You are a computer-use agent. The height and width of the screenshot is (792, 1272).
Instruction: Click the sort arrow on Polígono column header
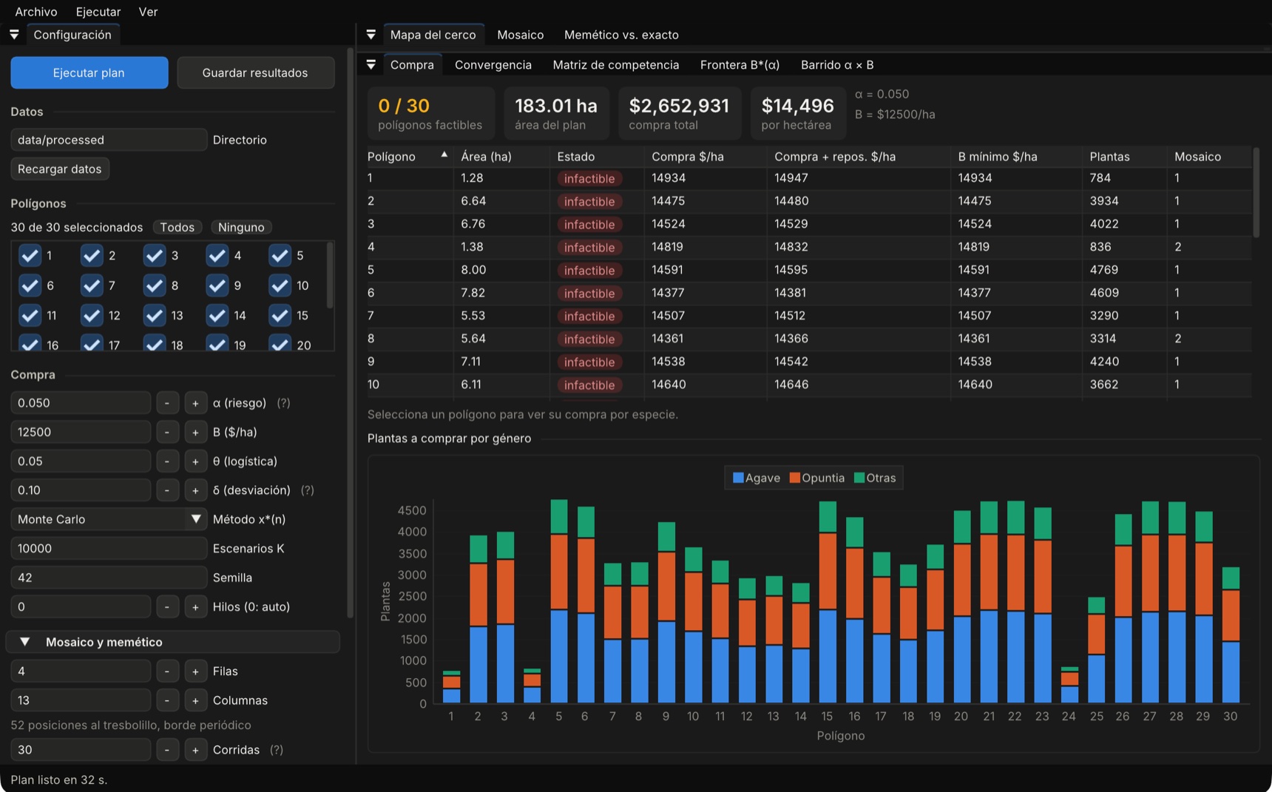pyautogui.click(x=444, y=155)
